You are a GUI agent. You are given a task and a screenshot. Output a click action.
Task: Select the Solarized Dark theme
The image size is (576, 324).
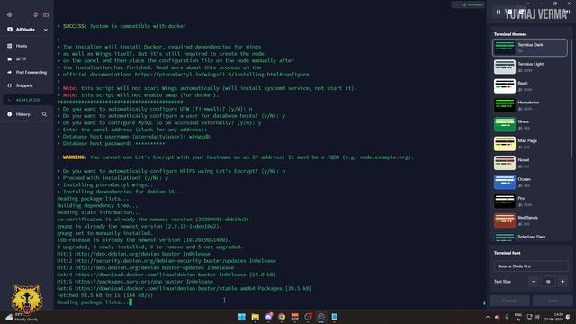tap(530, 237)
